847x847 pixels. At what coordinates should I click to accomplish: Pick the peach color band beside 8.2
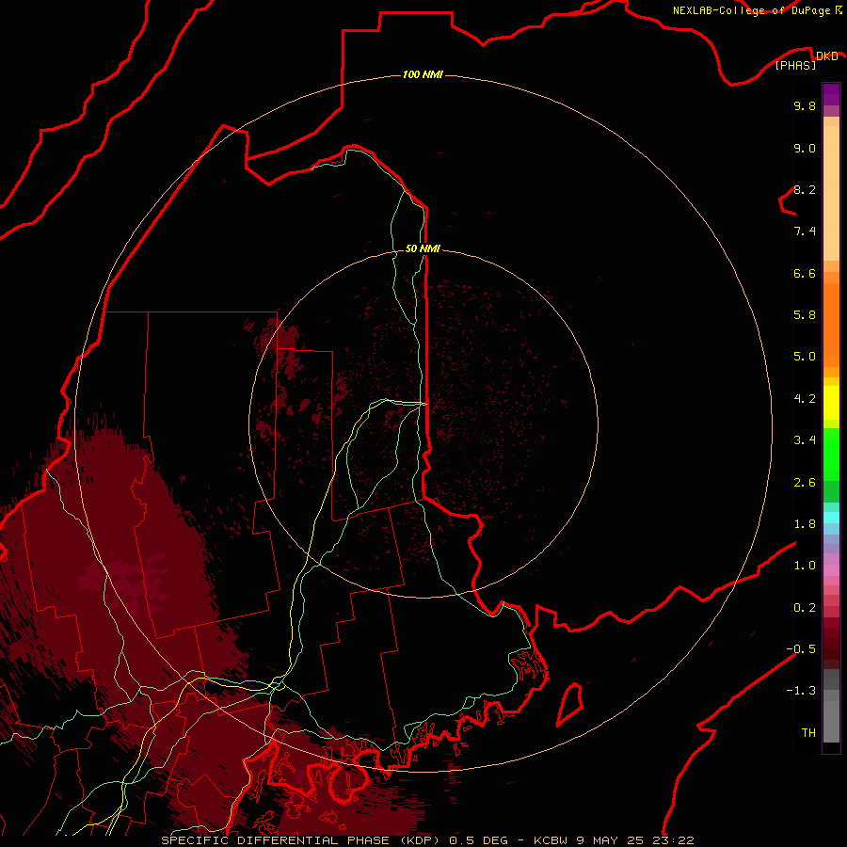(x=831, y=193)
